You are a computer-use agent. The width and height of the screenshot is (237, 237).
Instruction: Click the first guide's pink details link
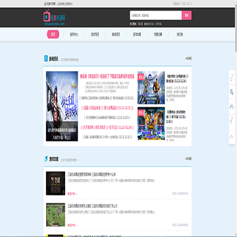(x=72, y=194)
